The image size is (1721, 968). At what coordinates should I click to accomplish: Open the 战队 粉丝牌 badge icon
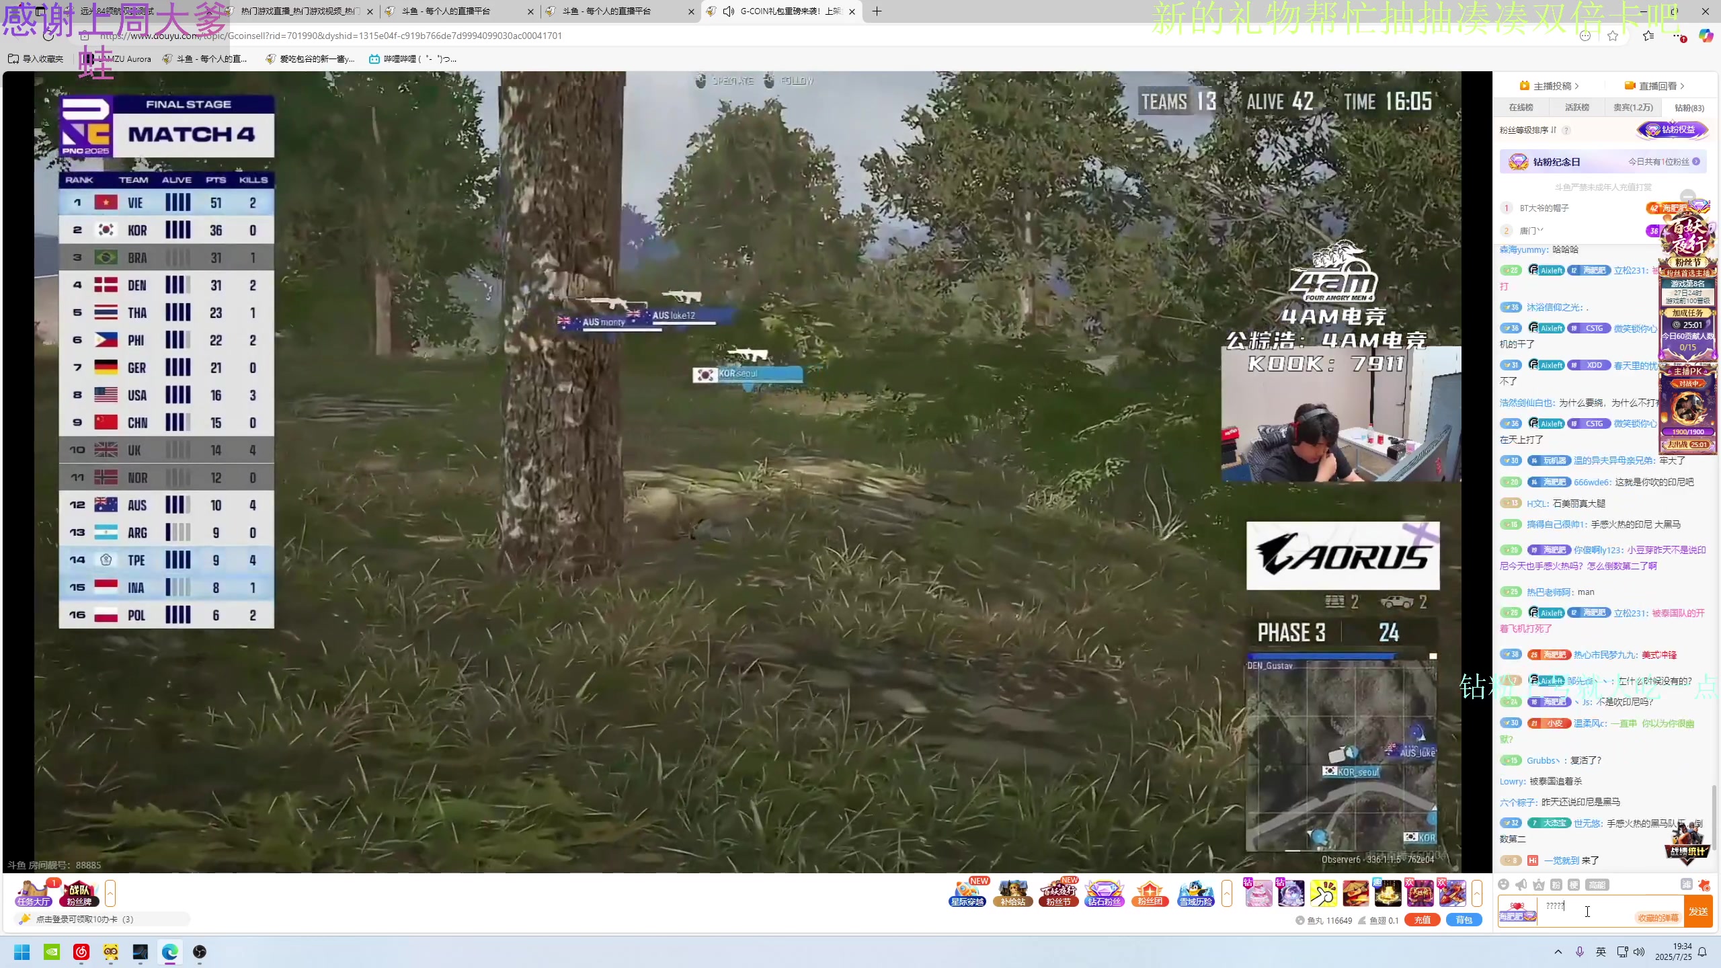[79, 893]
